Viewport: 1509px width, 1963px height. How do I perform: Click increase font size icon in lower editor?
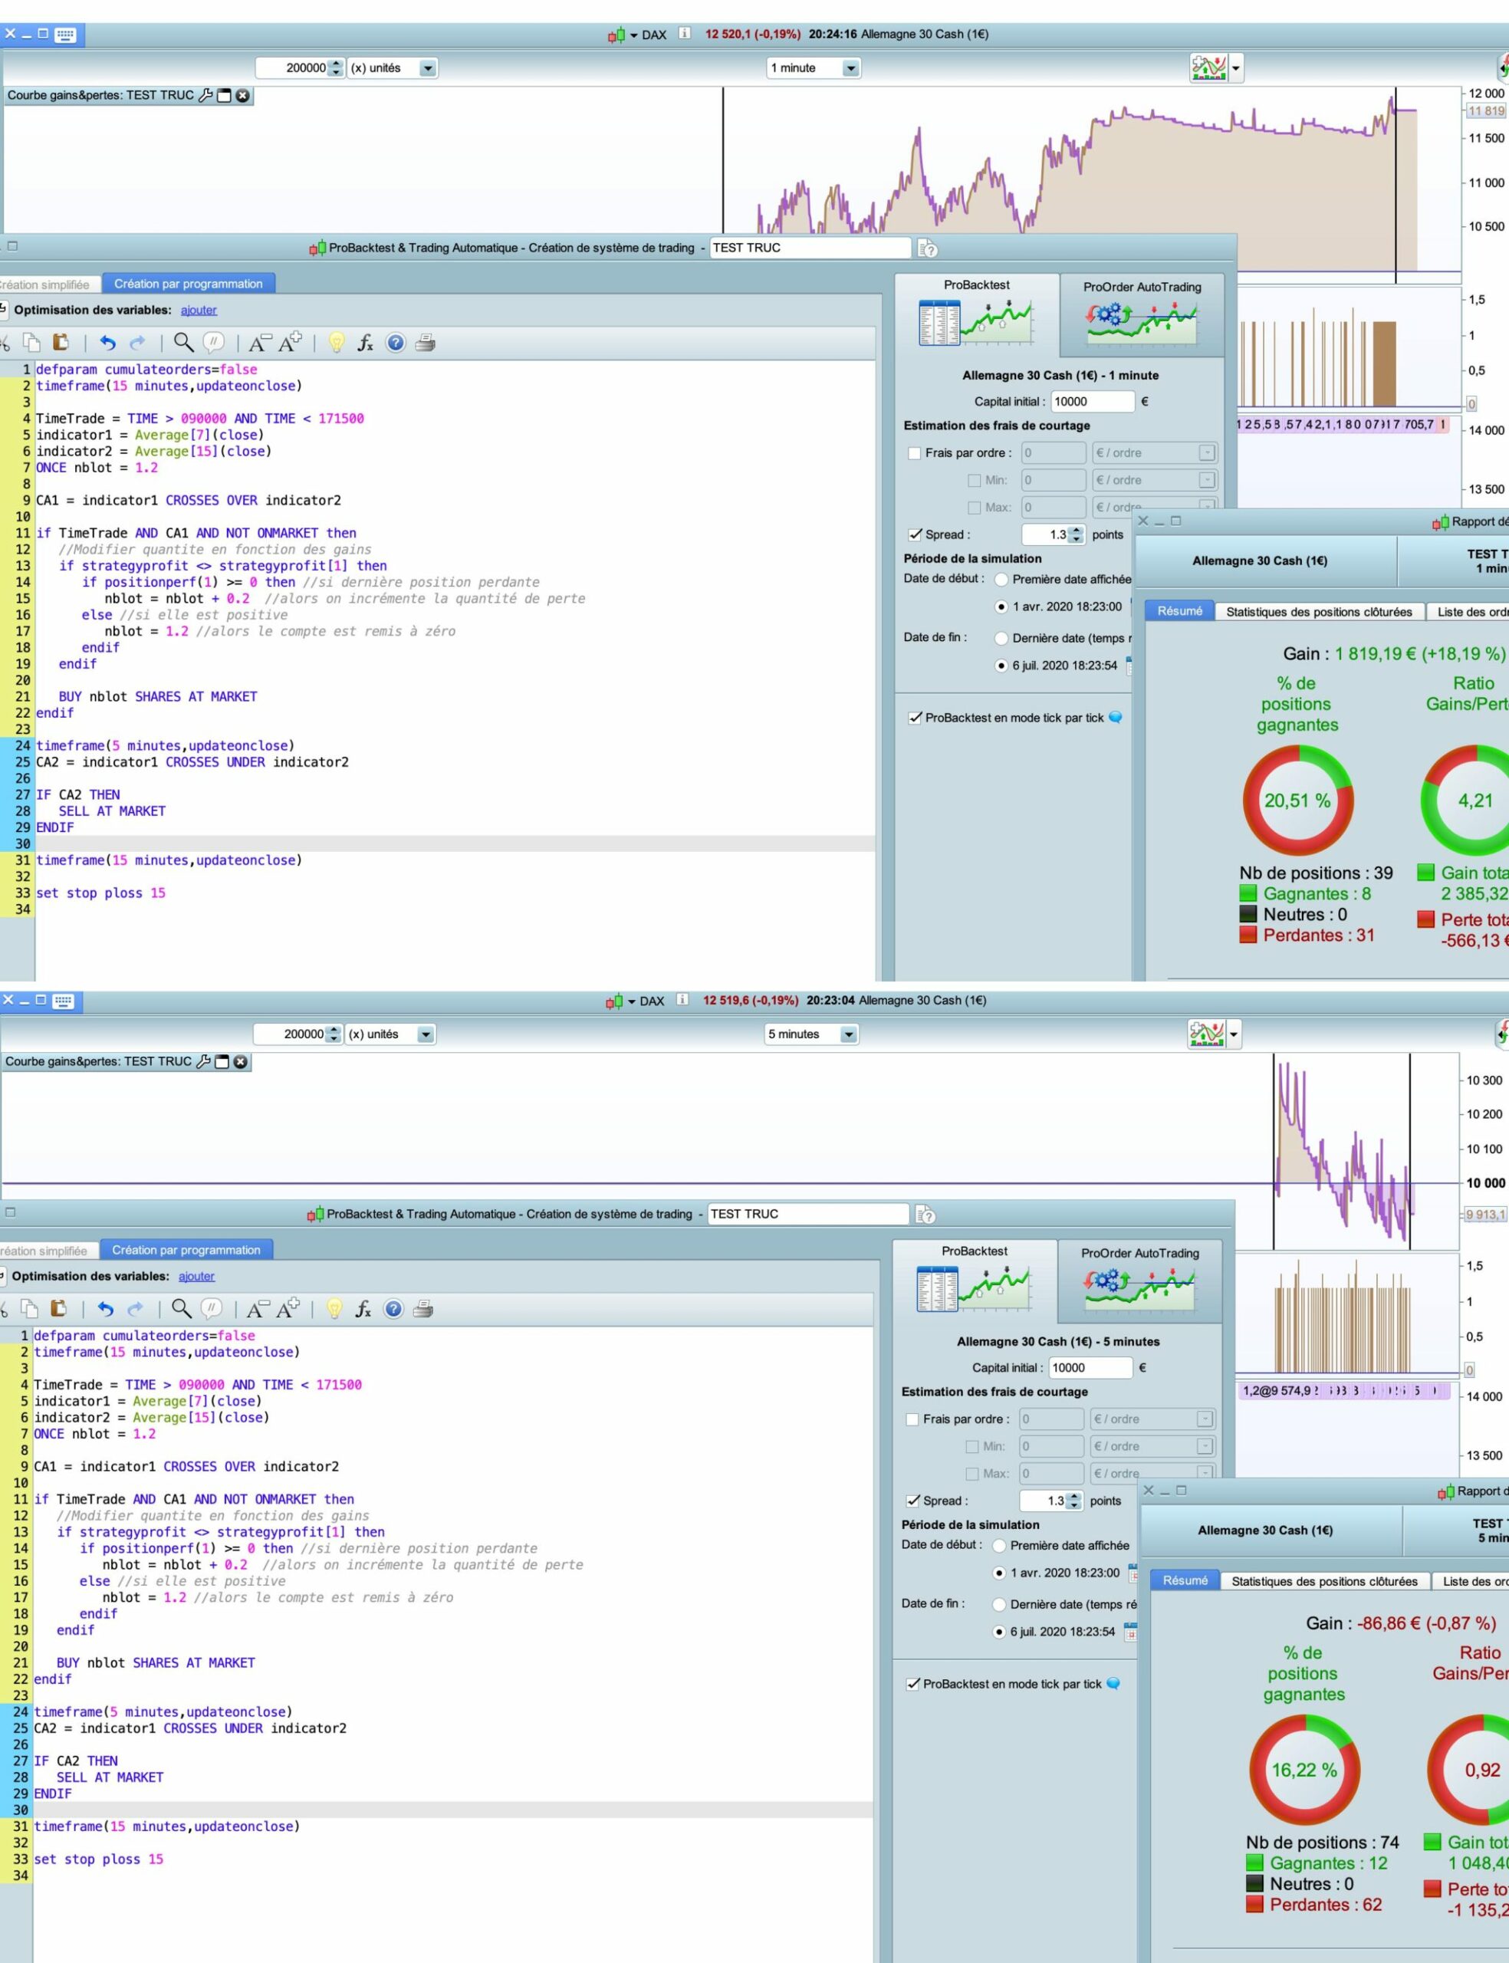(288, 1308)
